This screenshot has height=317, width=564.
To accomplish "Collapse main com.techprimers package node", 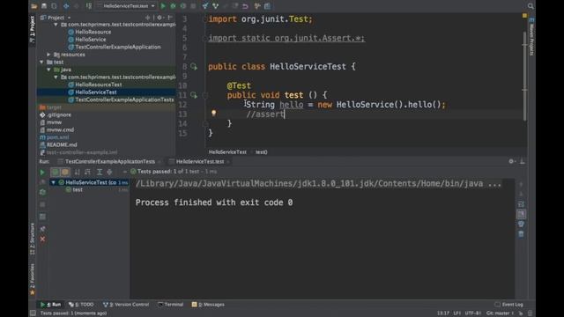I will pos(56,25).
